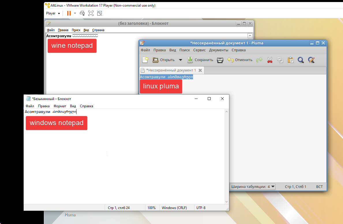Print document via Pluma printer icon
This screenshot has height=224, width=343.
click(x=220, y=60)
